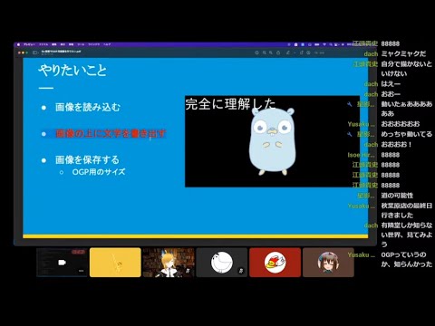Click the comment おおおおおおお by Yusaku
Image resolution: width=435 pixels, height=326 pixels.
(401, 124)
